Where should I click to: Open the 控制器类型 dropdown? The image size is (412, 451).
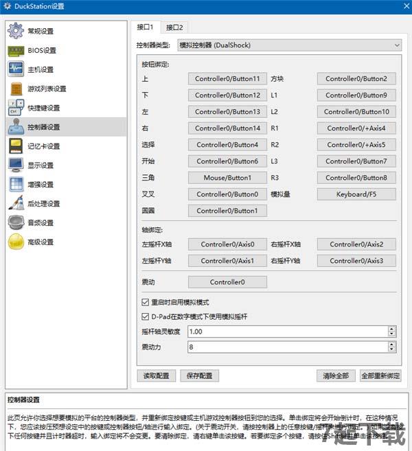tap(290, 45)
